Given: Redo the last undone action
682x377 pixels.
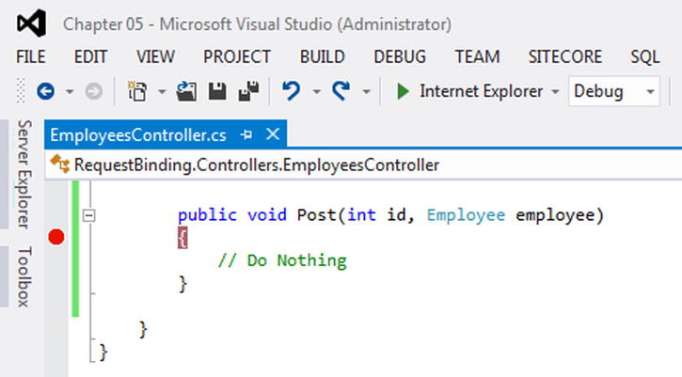Looking at the screenshot, I should tap(341, 91).
